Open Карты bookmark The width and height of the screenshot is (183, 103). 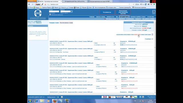(37, 7)
